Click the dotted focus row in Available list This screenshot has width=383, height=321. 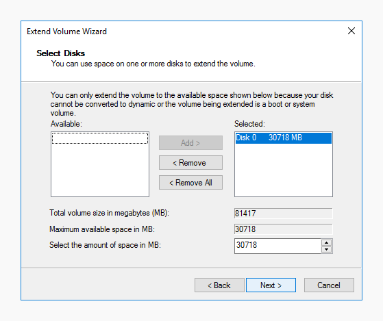100,138
